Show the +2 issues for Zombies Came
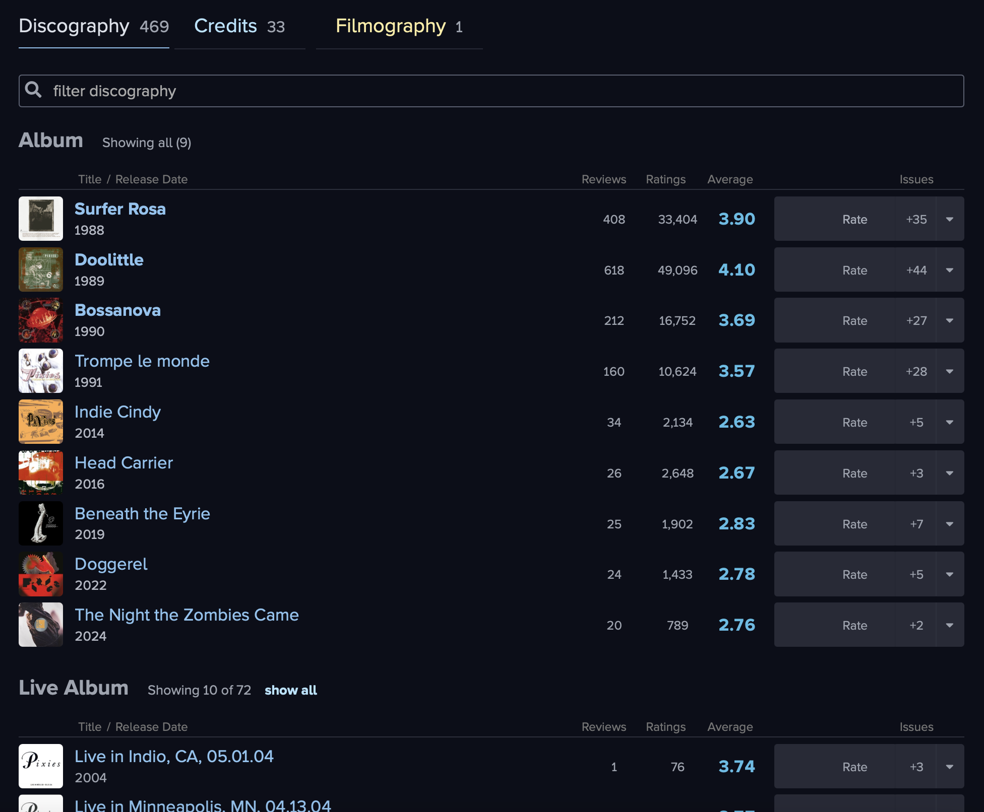Screen dimensions: 984x812 coord(916,625)
